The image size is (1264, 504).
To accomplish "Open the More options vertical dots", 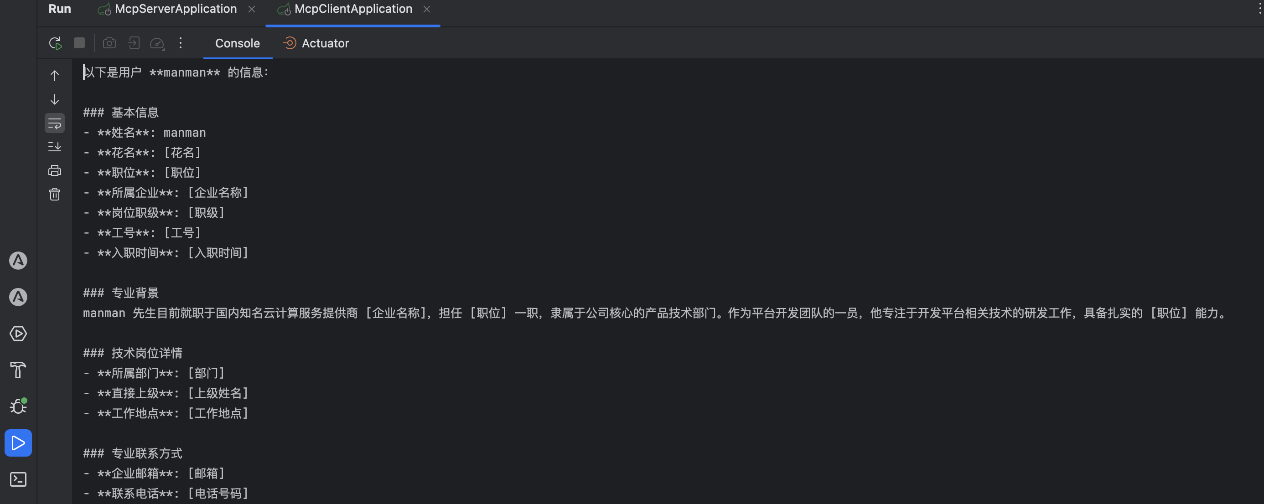I will 181,43.
